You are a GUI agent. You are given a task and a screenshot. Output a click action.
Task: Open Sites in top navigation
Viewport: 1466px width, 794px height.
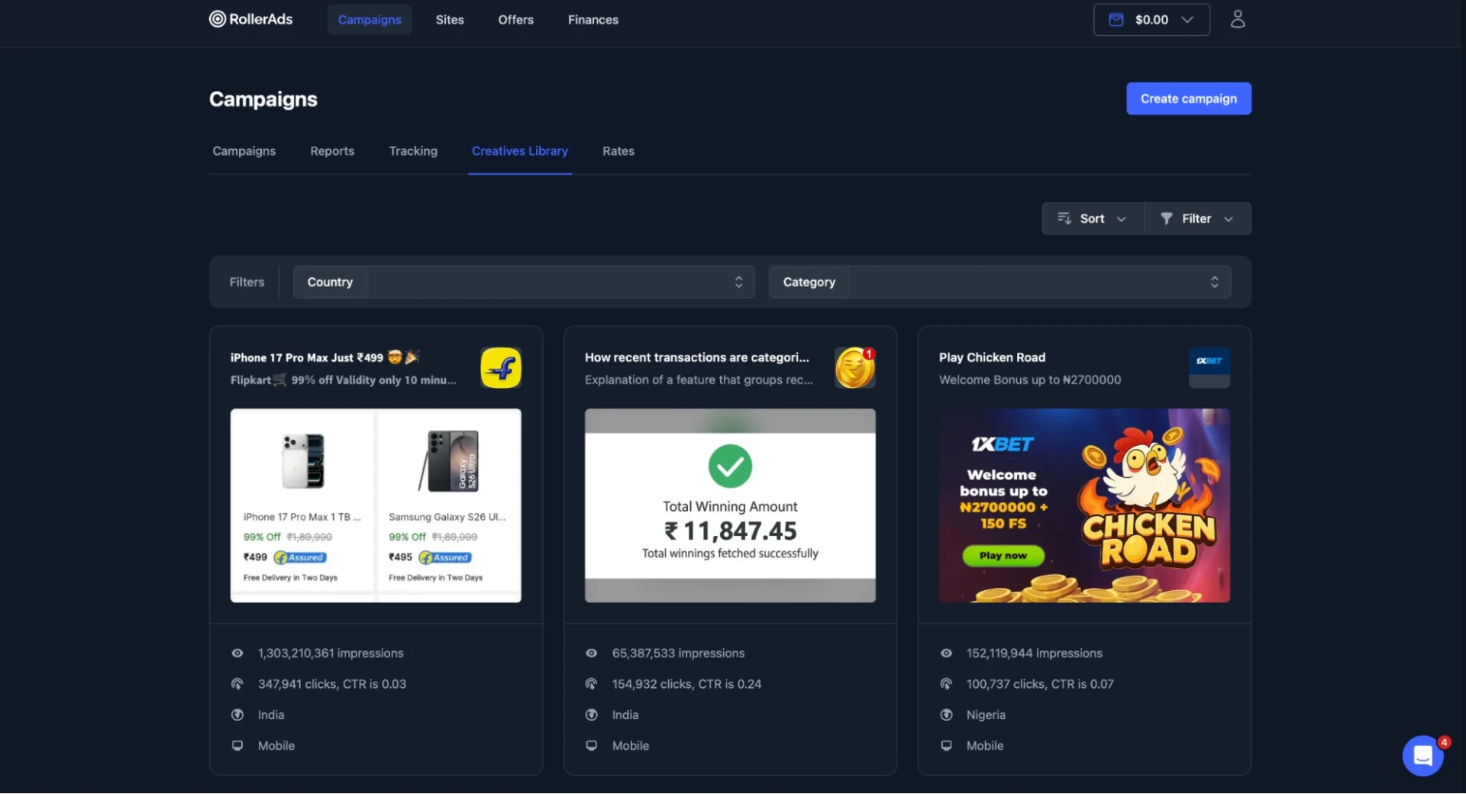point(450,20)
